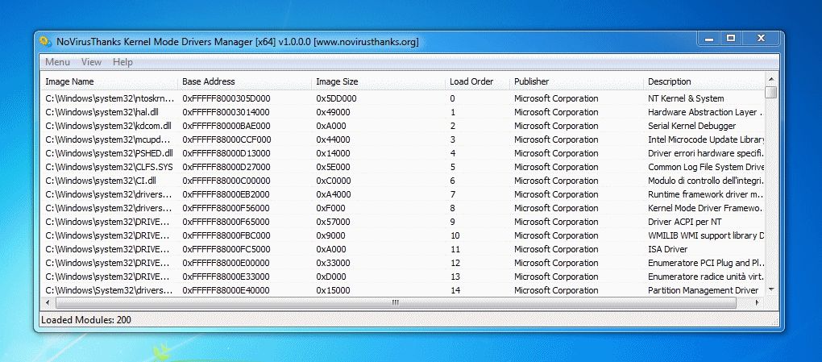Sort by Image Size column header
The width and height of the screenshot is (822, 362).
point(379,81)
